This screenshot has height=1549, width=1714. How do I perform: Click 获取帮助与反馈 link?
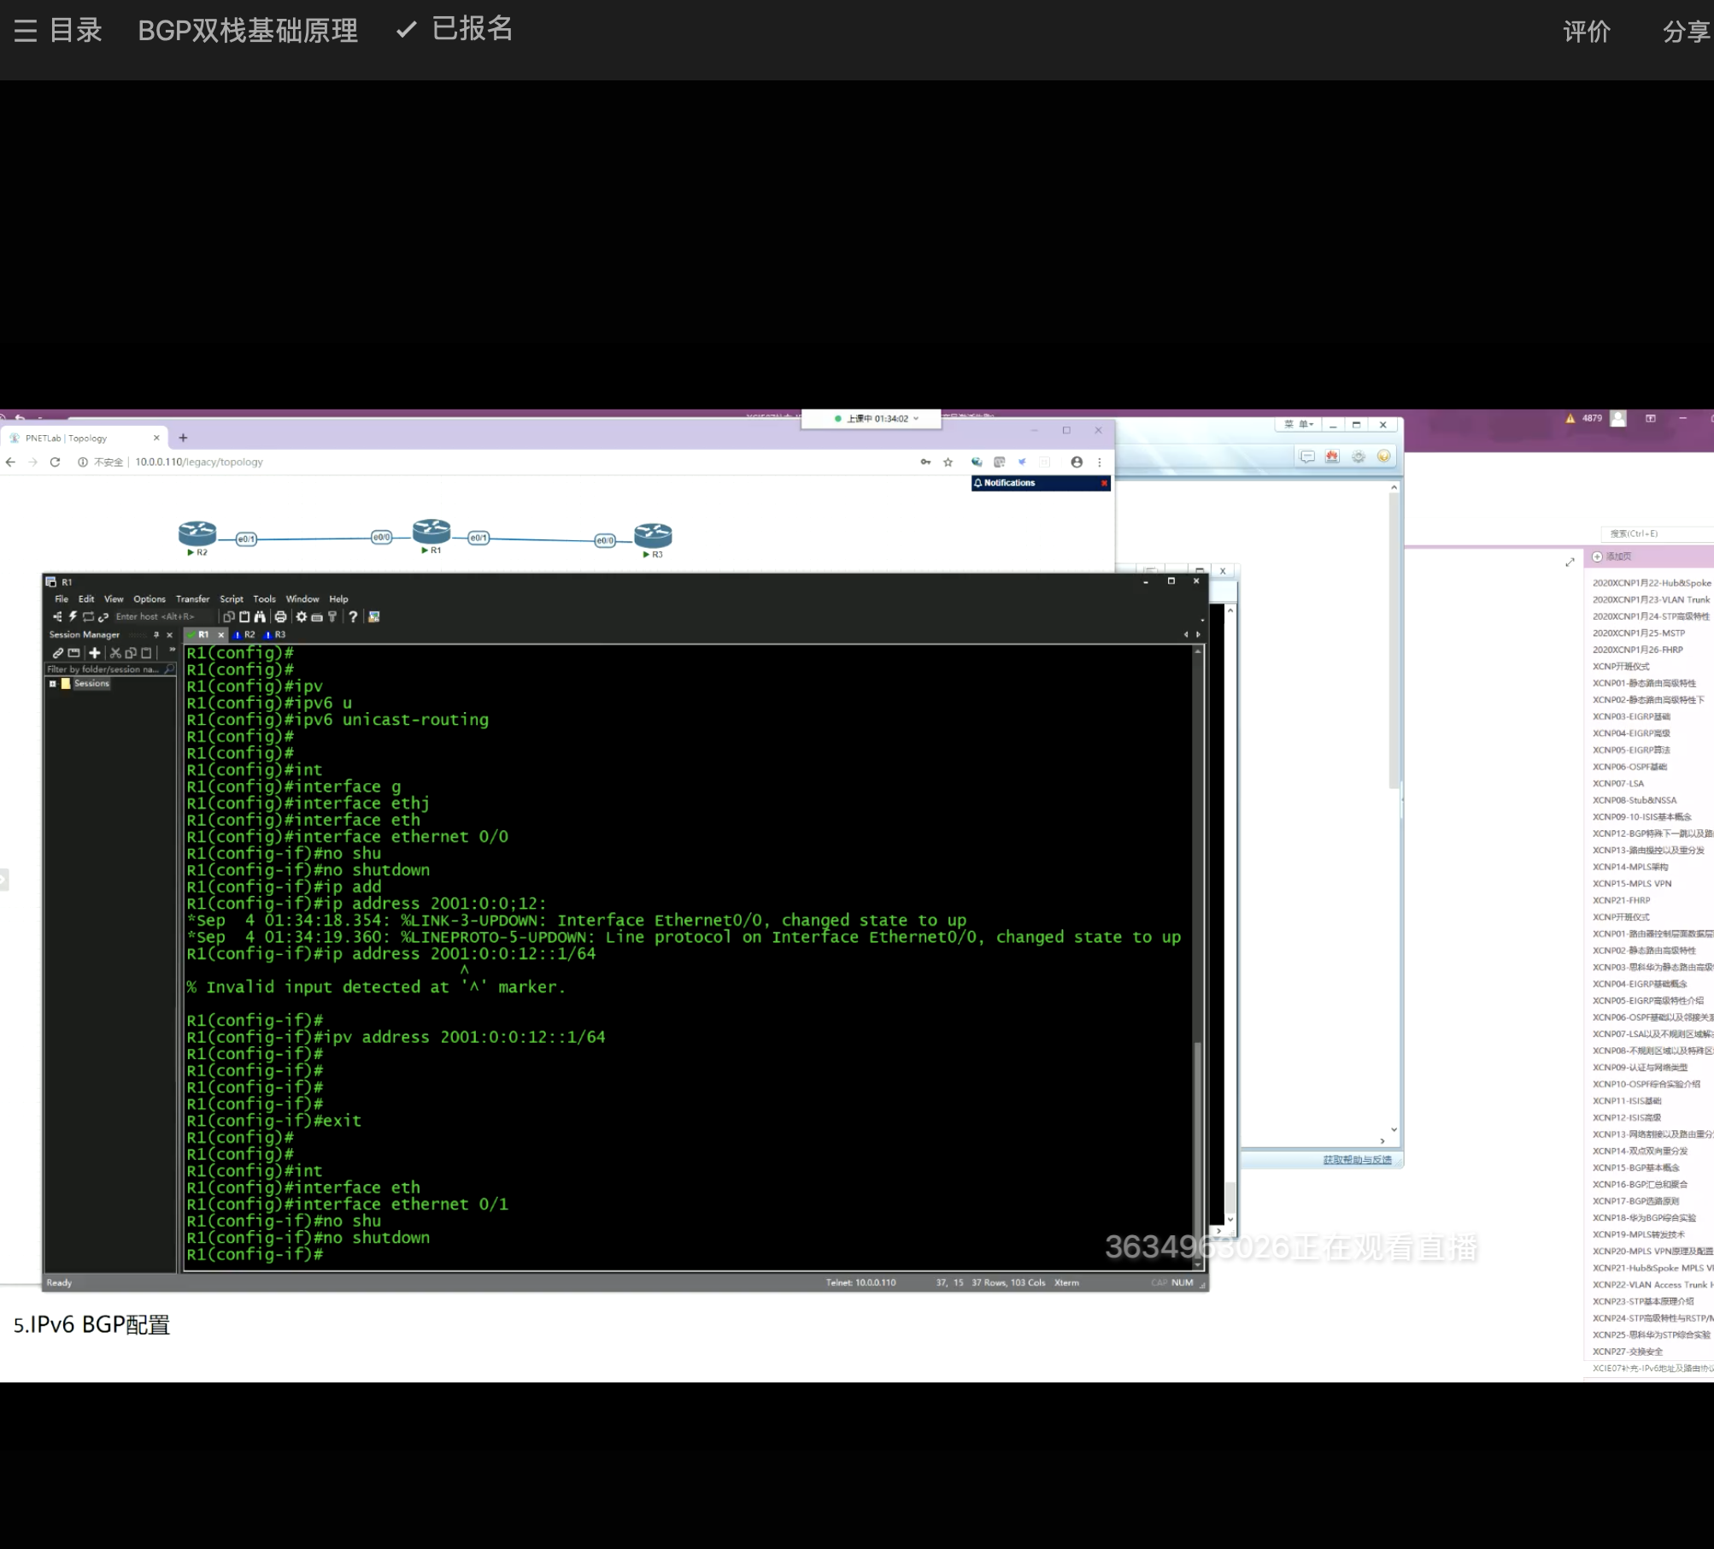click(1357, 1160)
